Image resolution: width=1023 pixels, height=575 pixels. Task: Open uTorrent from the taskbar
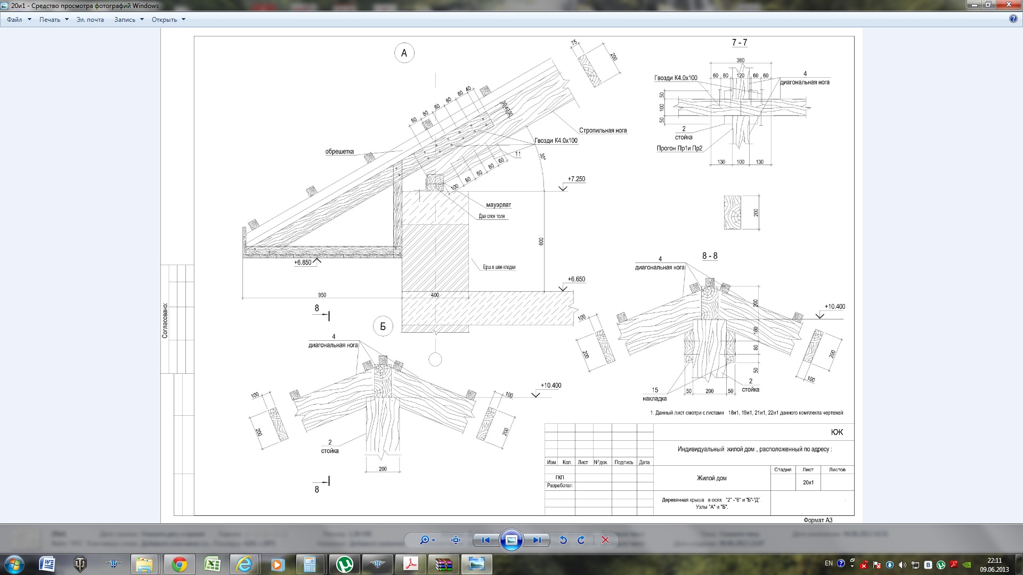344,564
